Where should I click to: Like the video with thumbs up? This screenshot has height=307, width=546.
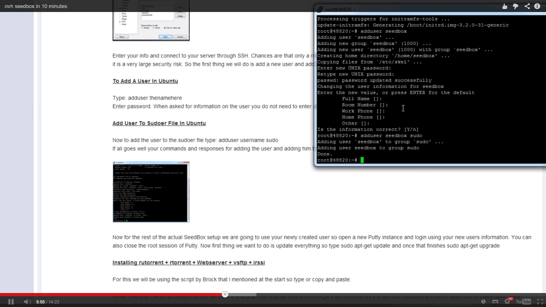pyautogui.click(x=505, y=6)
